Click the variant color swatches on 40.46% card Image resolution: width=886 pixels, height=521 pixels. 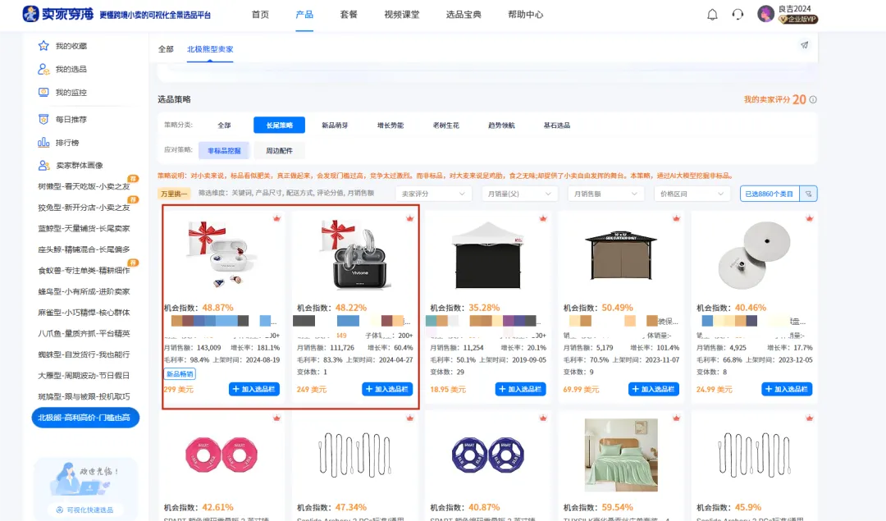click(x=746, y=321)
